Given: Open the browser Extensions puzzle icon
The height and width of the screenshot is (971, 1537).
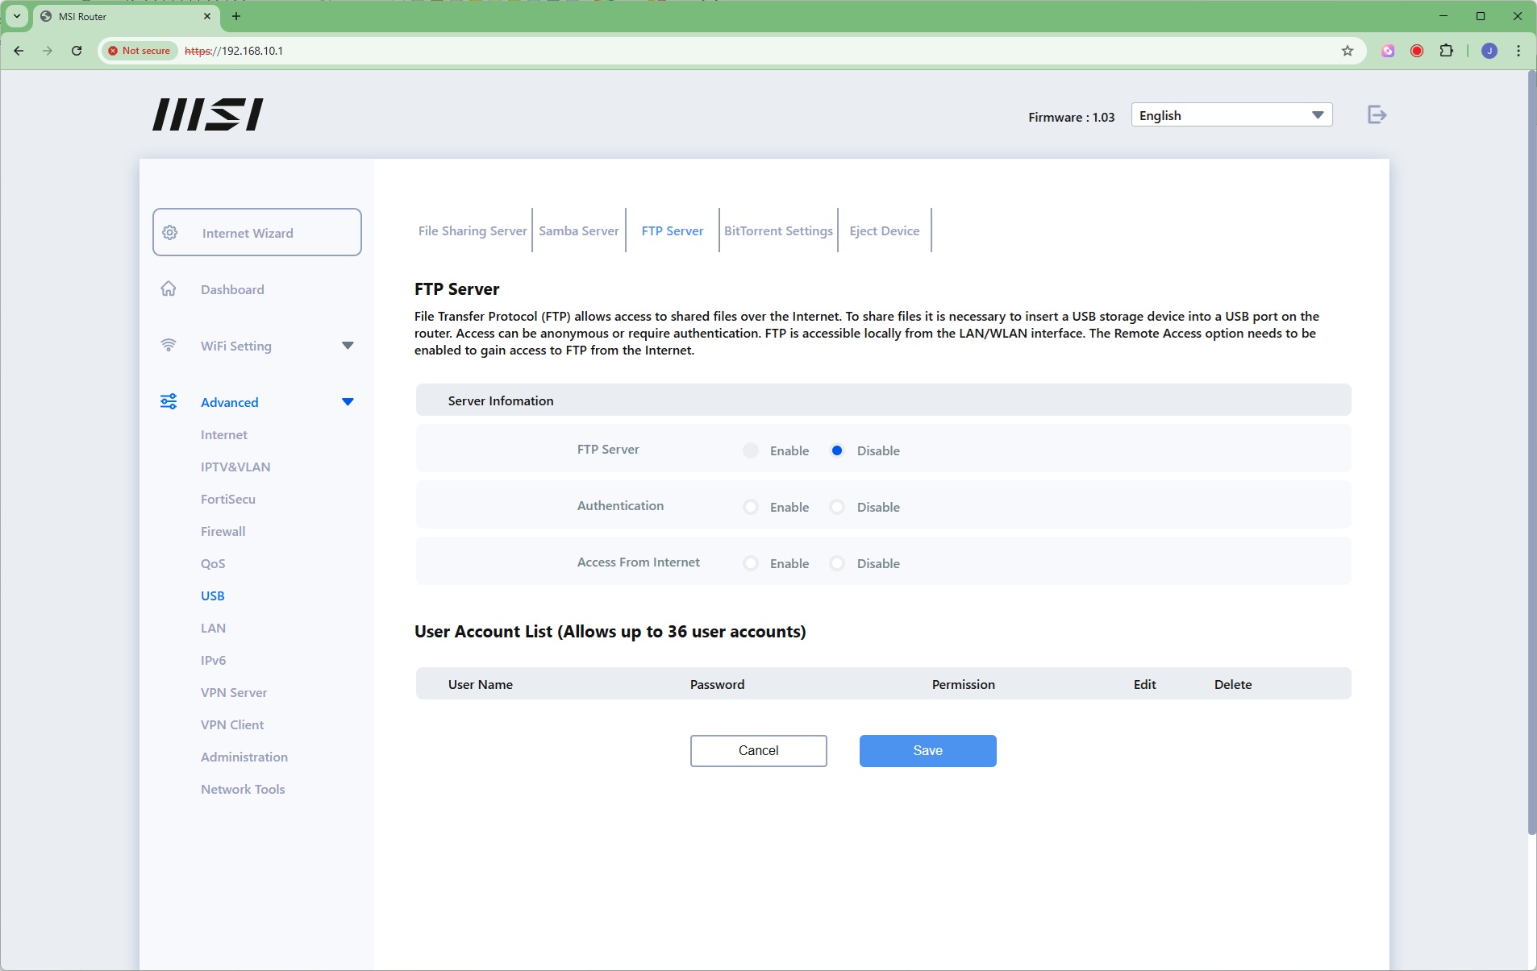Looking at the screenshot, I should click(x=1447, y=51).
